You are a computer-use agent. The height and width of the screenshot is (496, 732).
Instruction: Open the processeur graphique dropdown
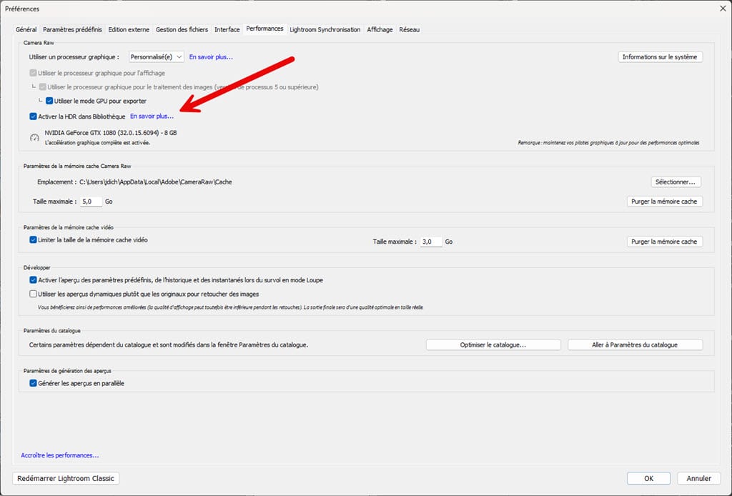click(156, 57)
